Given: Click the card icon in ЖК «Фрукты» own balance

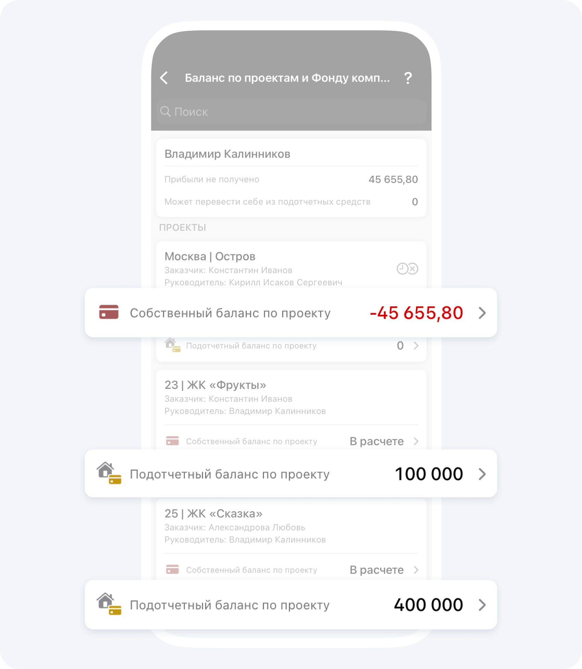Looking at the screenshot, I should 172,441.
